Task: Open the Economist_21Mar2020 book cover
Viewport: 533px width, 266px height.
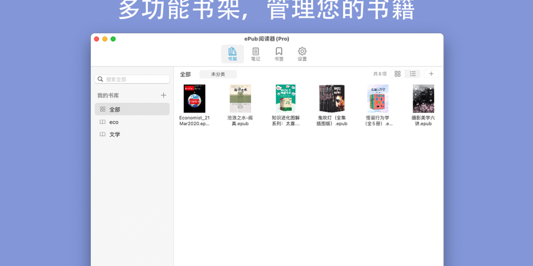Action: (x=194, y=98)
